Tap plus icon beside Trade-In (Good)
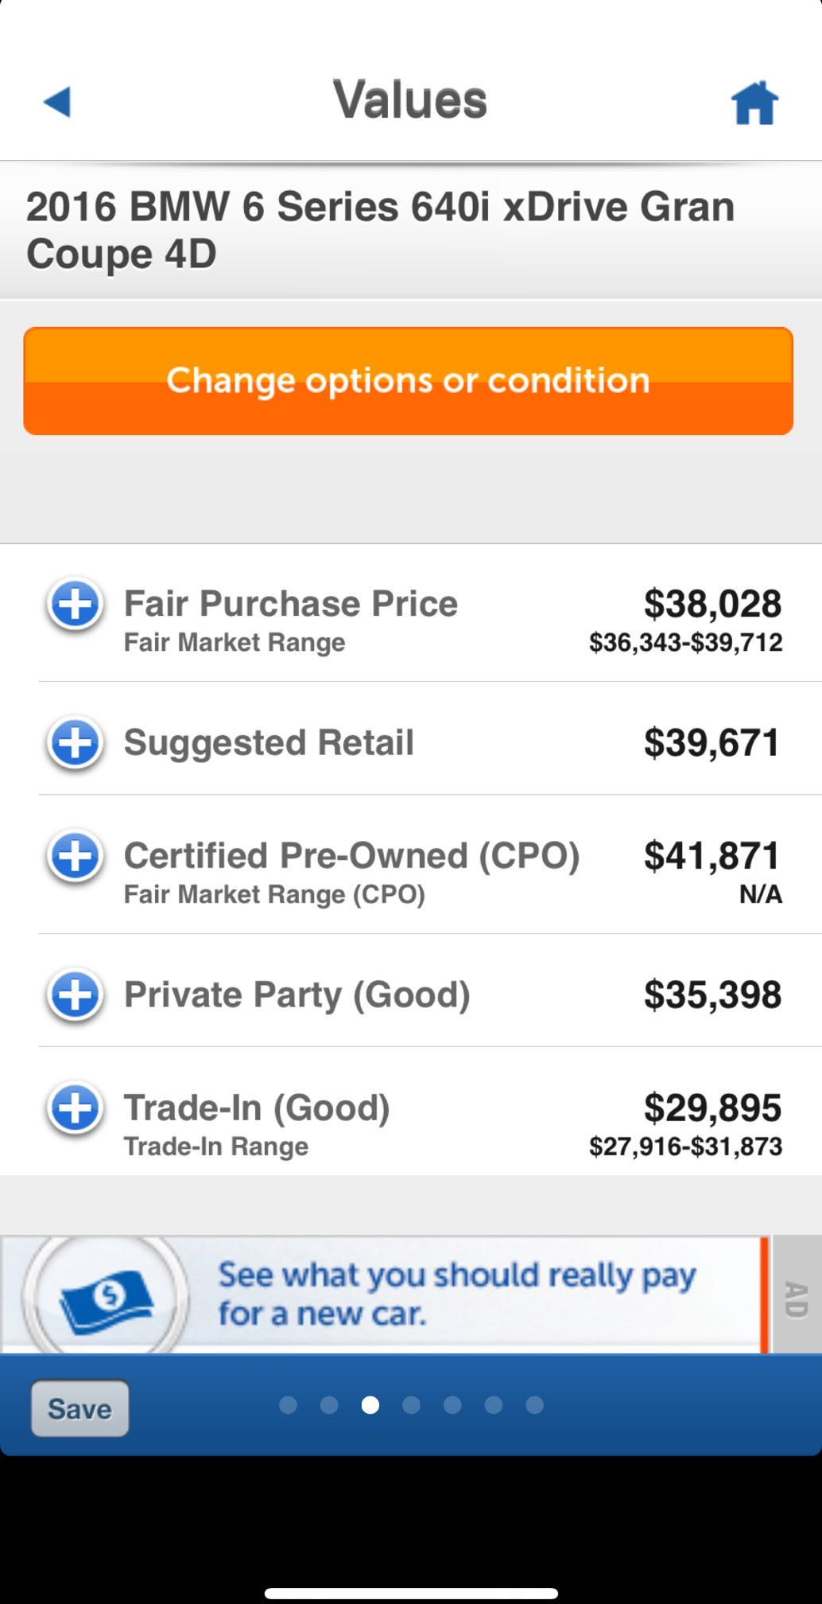Viewport: 822px width, 1604px height. [75, 1108]
